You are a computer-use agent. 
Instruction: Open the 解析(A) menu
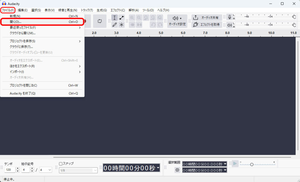point(134,10)
